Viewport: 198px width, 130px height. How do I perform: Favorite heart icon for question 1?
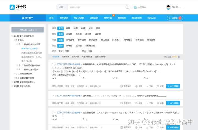[x=158, y=86]
